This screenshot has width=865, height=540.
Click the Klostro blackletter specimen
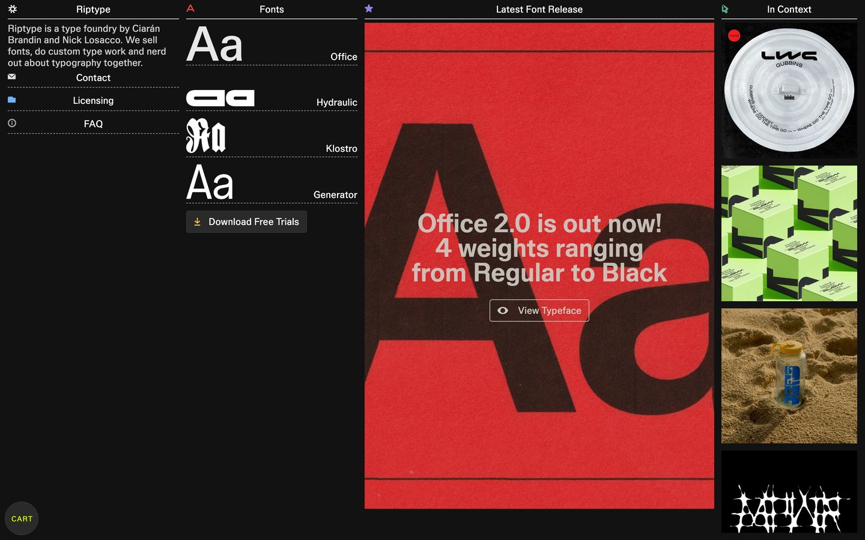206,136
